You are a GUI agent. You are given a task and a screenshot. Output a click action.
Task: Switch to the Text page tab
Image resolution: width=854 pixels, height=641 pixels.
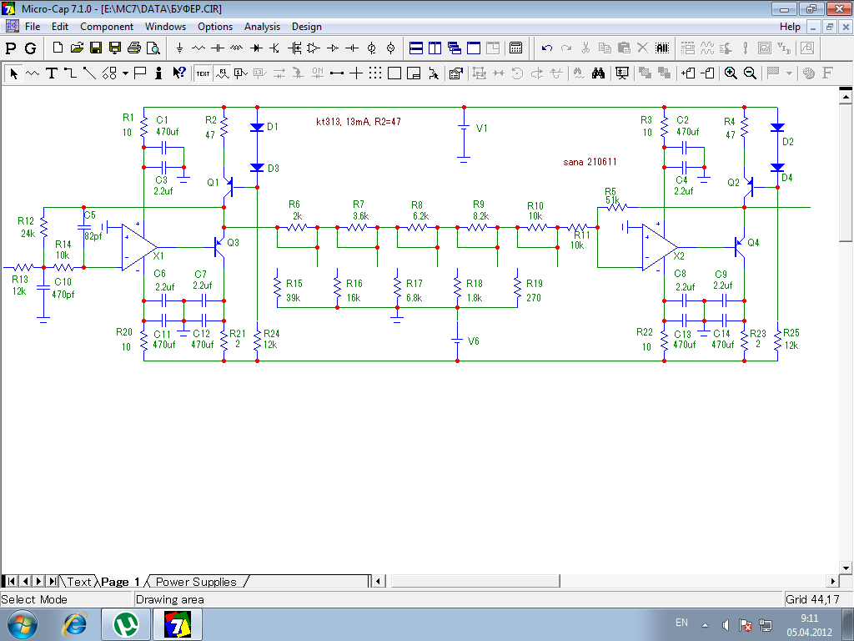[79, 582]
